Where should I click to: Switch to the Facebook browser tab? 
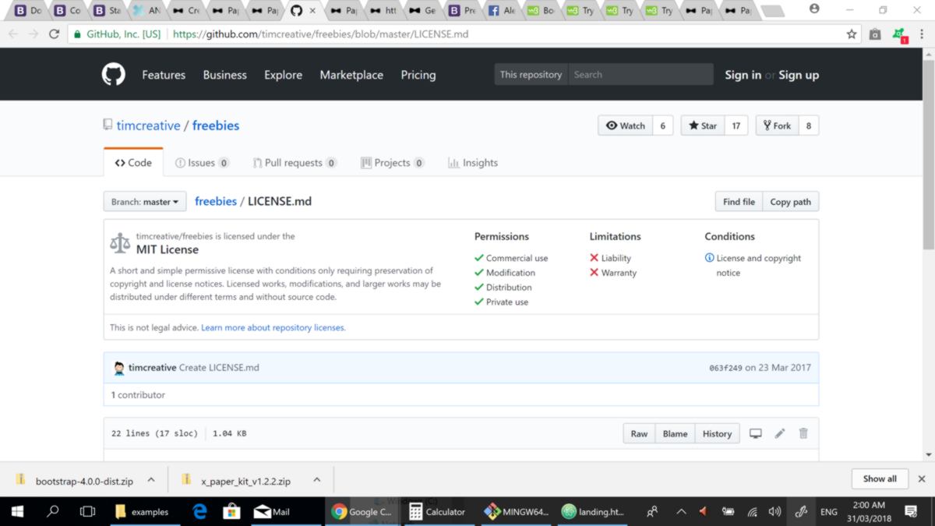pyautogui.click(x=501, y=11)
